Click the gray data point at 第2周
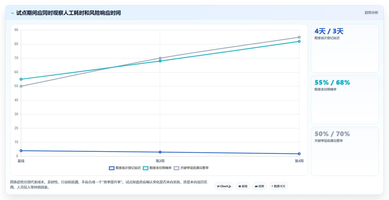The height and width of the screenshot is (200, 389). (x=160, y=58)
